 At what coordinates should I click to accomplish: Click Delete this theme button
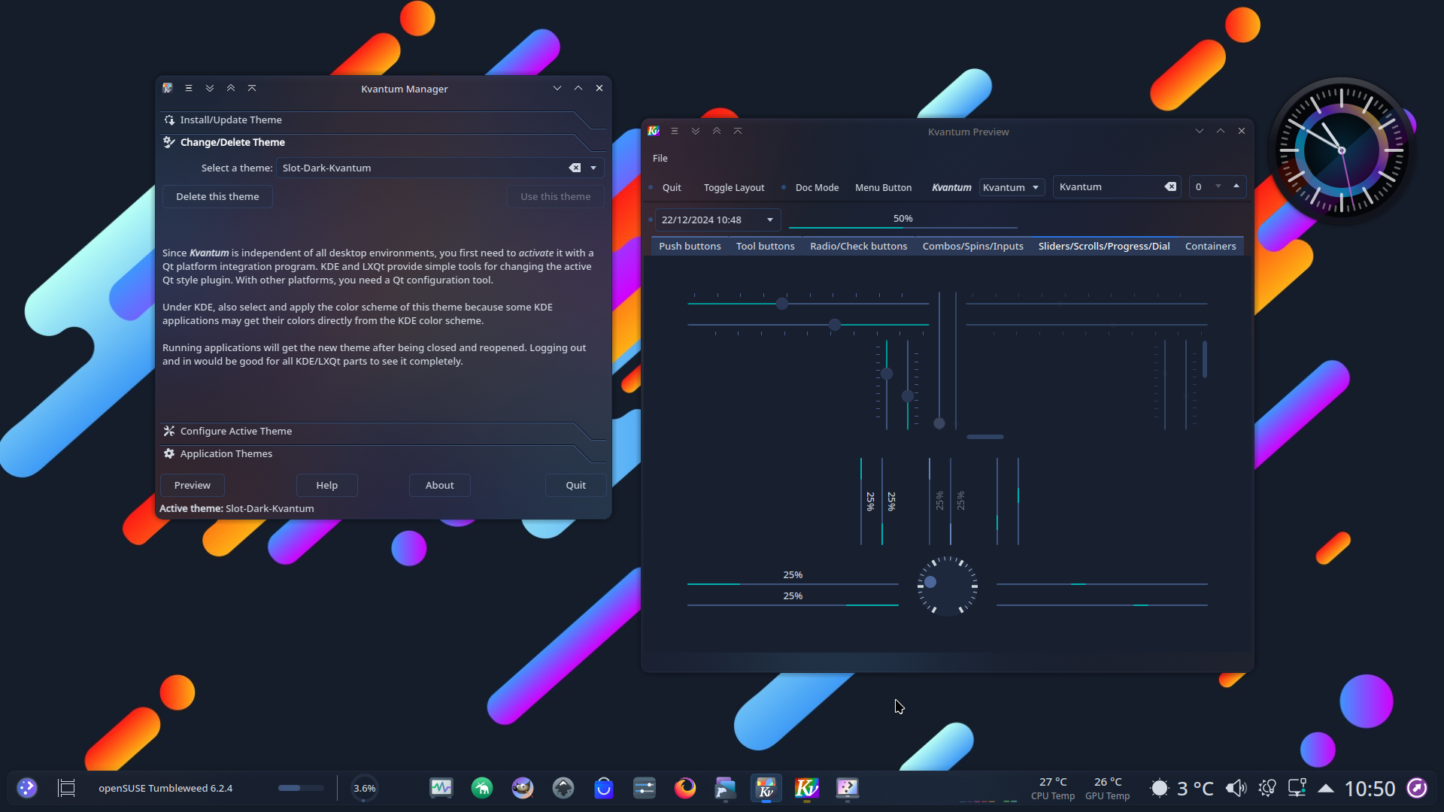point(217,196)
